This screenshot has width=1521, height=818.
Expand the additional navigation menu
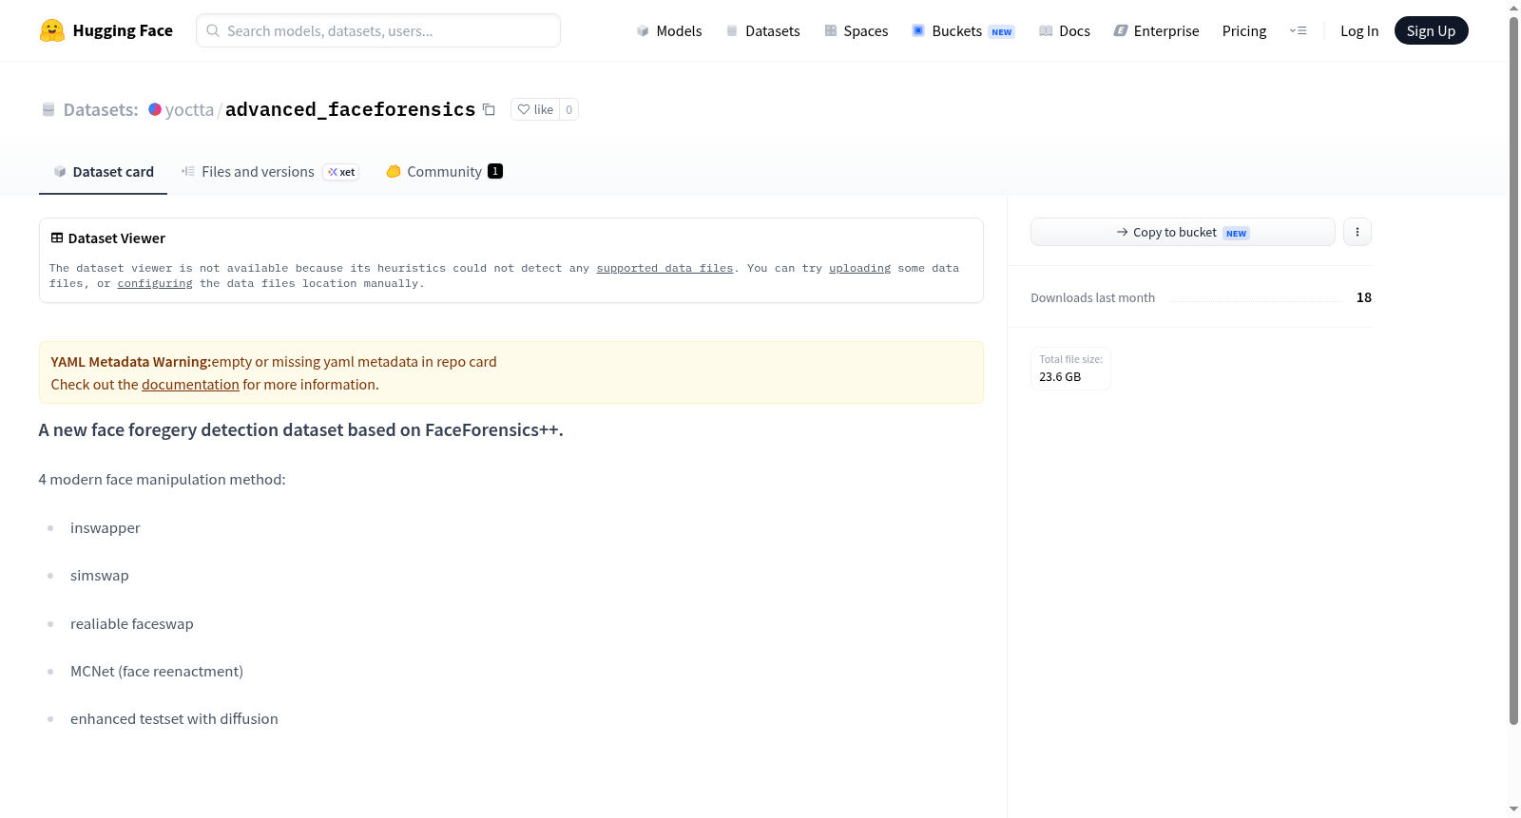pyautogui.click(x=1298, y=30)
